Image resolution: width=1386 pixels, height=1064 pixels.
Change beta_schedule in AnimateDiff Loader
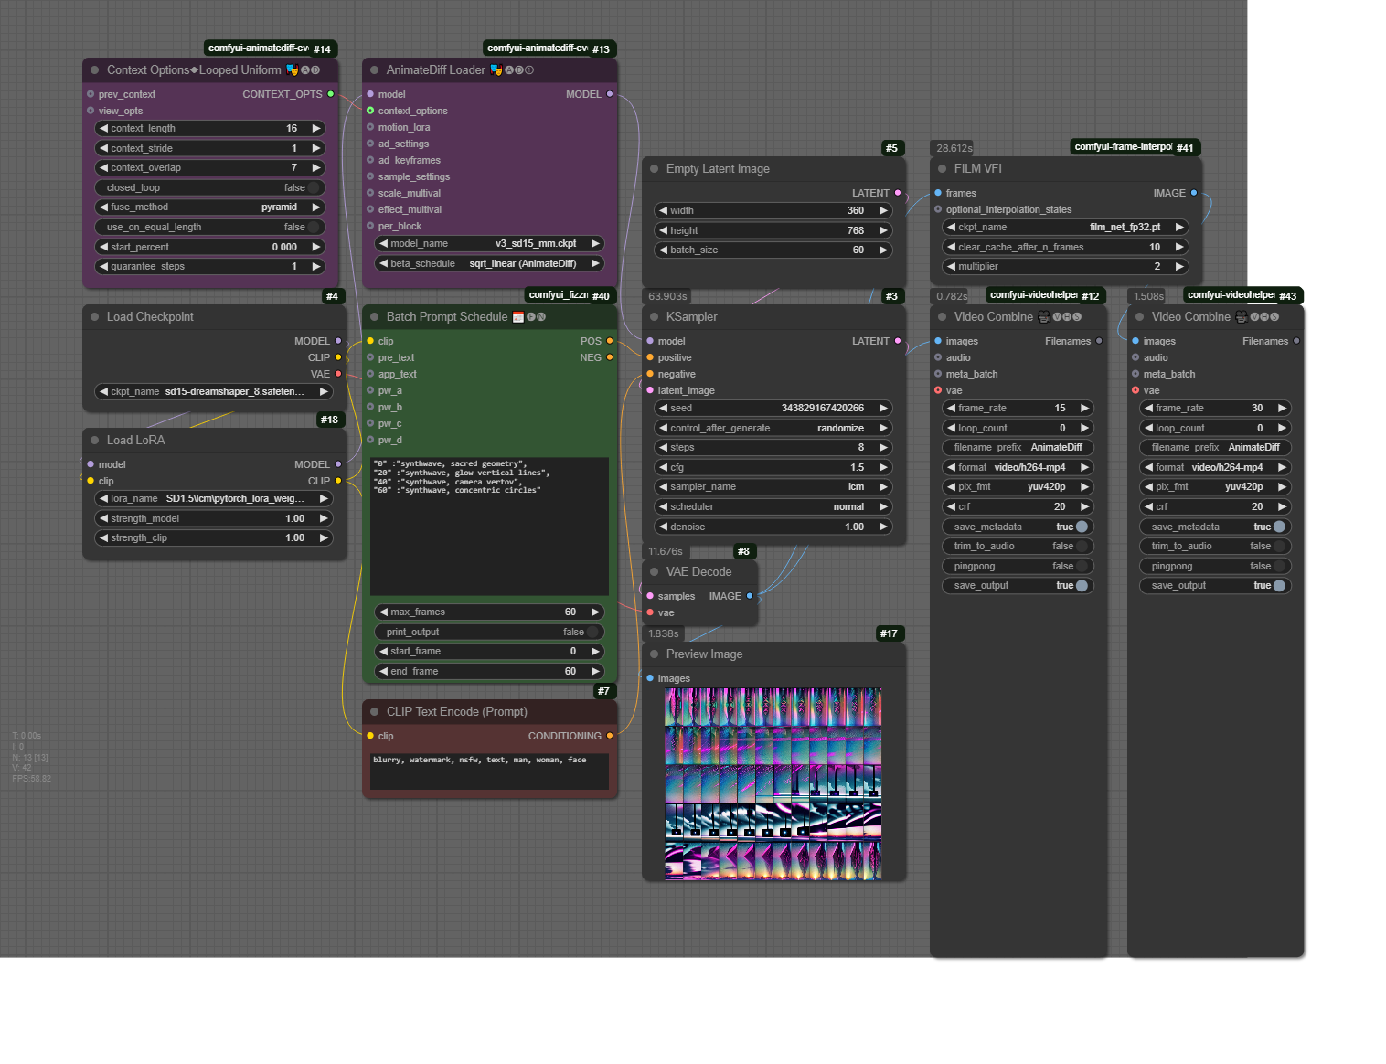pos(490,263)
